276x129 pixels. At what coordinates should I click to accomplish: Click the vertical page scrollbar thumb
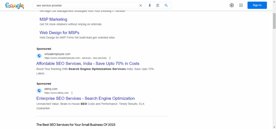tap(274, 21)
